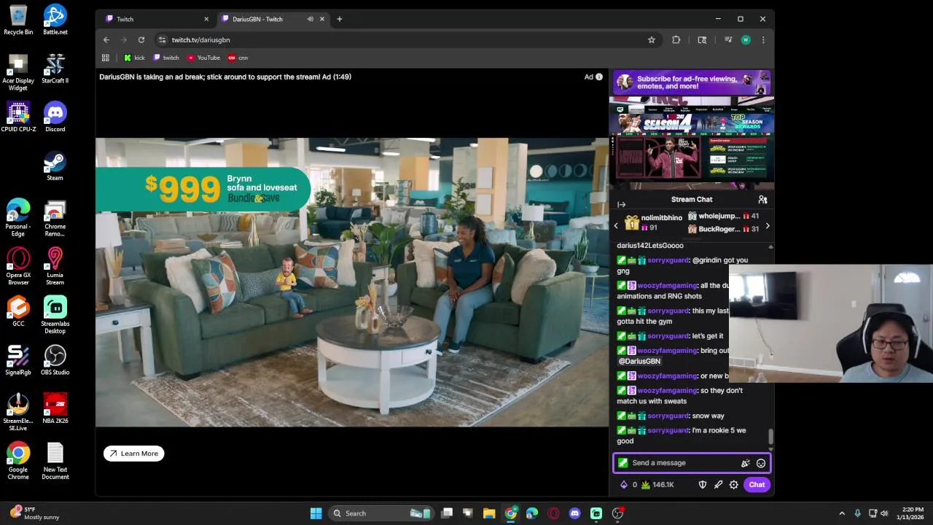Open the emote picker smiley icon
Image resolution: width=933 pixels, height=525 pixels.
pos(761,463)
